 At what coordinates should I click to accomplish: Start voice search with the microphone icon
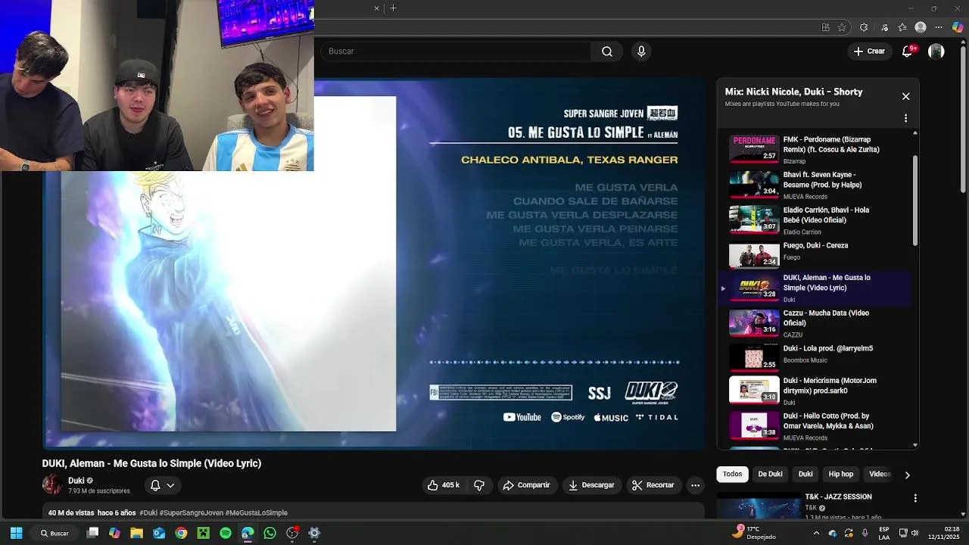coord(641,51)
